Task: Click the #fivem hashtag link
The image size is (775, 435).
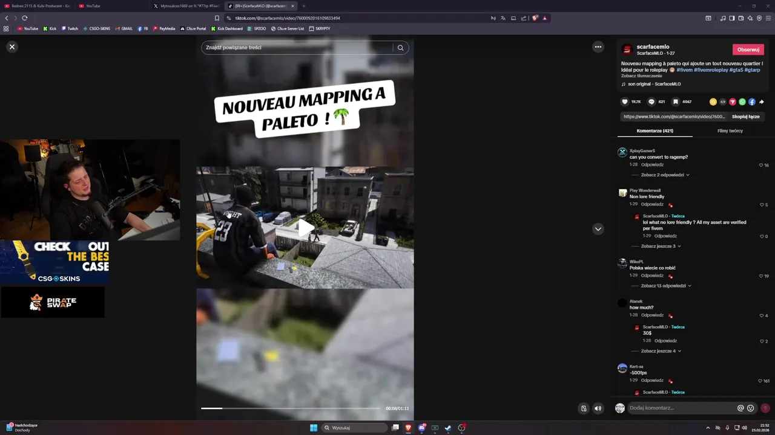Action: tap(684, 70)
